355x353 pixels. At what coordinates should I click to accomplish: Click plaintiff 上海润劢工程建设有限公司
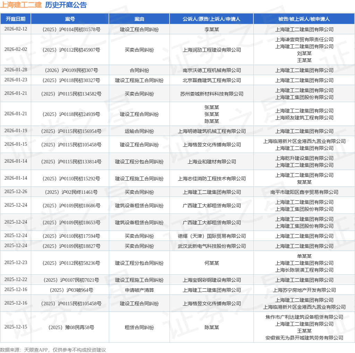tap(212, 50)
